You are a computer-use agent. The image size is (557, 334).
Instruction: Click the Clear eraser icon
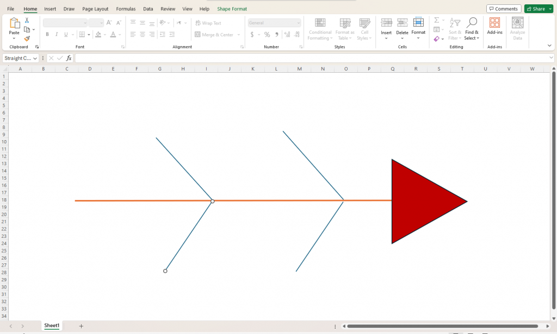tap(437, 39)
